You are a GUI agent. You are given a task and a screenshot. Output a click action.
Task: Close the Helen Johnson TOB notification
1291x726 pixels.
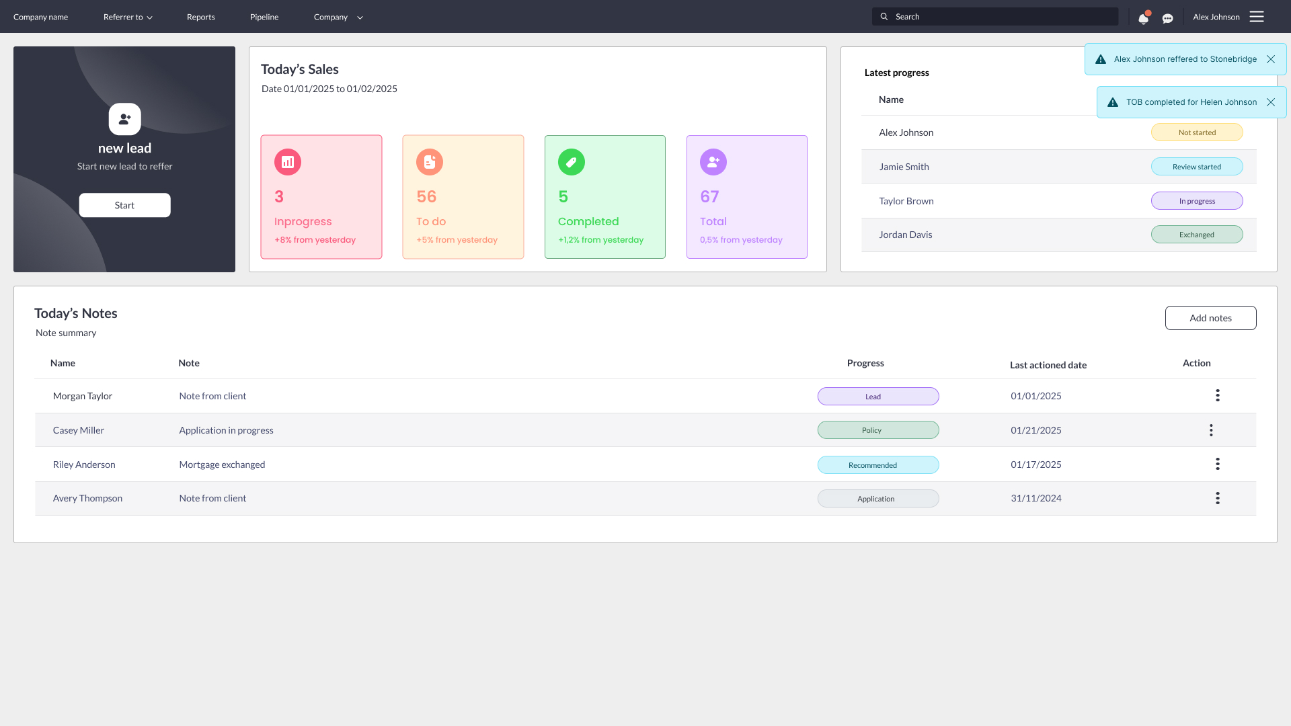pyautogui.click(x=1271, y=102)
